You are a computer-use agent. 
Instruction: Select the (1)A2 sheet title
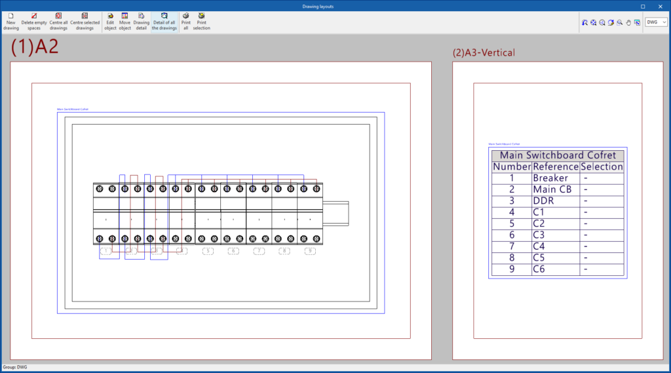point(35,47)
